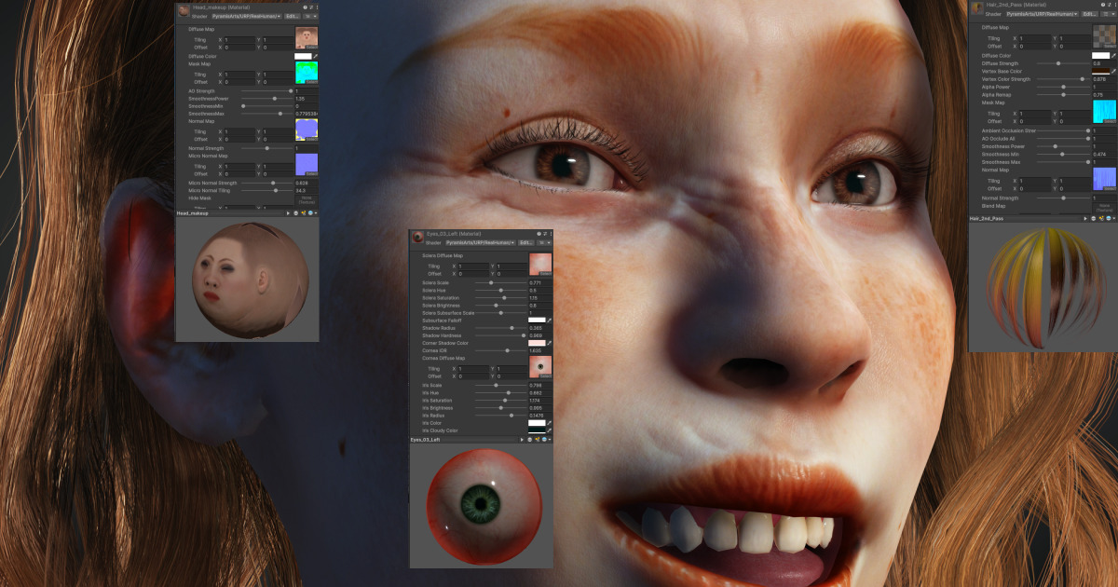Click the Vertex Base Color eyedropper icon
Viewport: 1118px width, 587px height.
click(x=1112, y=71)
